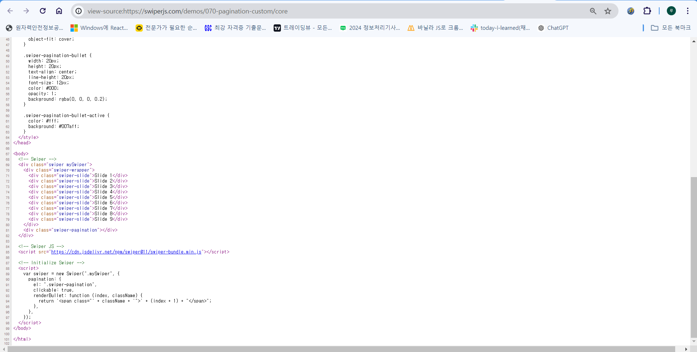Open the 바닐라 JS로 크롬 bookmark
The height and width of the screenshot is (352, 697).
point(435,28)
